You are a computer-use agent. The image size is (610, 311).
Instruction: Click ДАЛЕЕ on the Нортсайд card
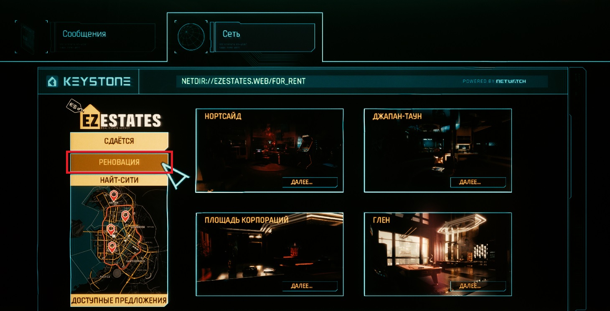click(x=310, y=182)
